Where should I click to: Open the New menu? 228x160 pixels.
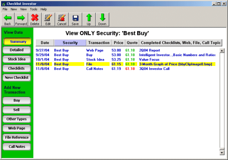[x=14, y=9]
